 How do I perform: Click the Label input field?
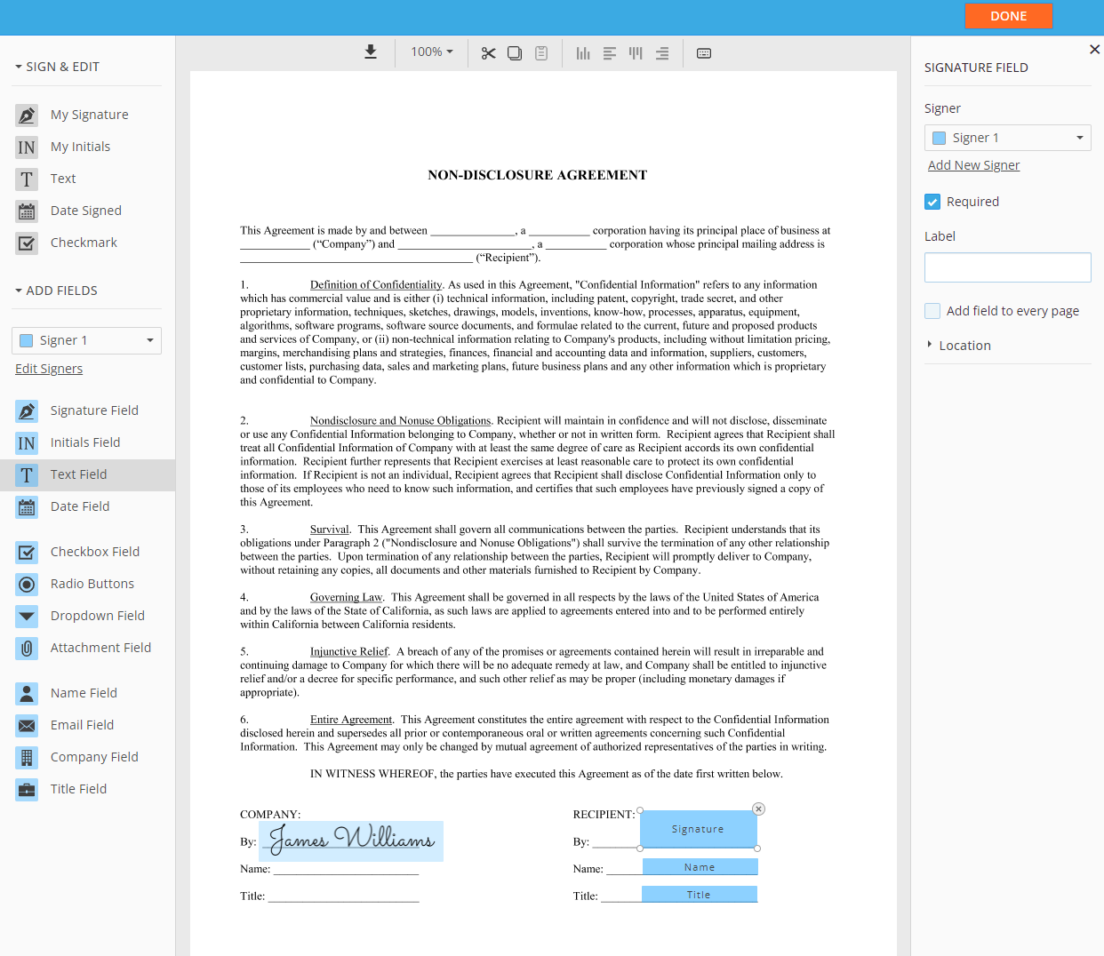tap(1007, 267)
